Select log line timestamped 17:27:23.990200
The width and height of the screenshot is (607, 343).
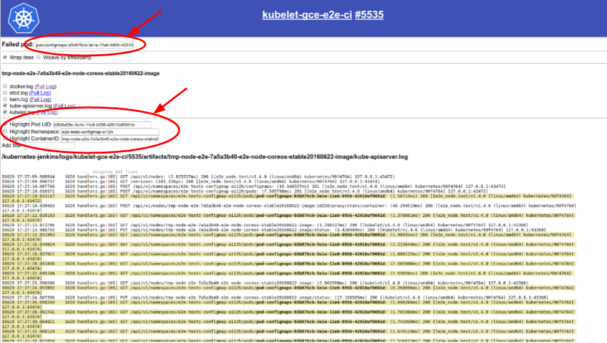tap(265, 283)
